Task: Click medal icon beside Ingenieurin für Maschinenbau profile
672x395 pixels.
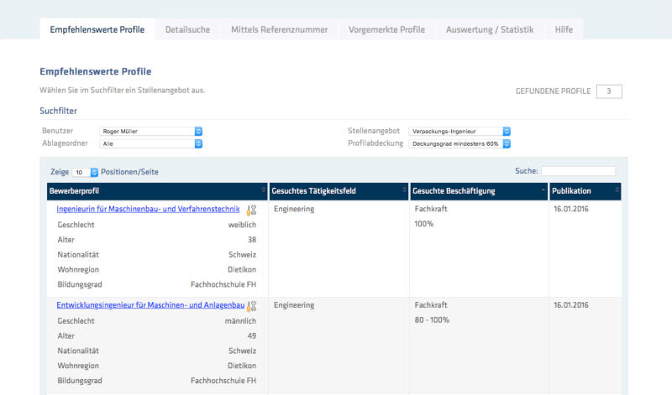Action: coord(251,210)
